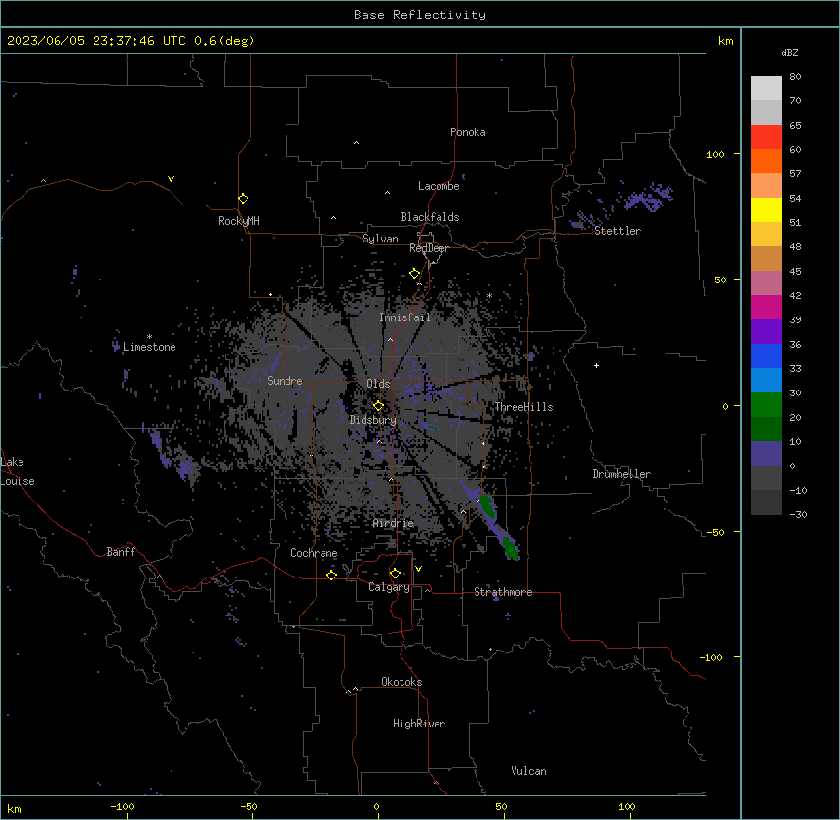Click the yellow V marker east of Calgary
The height and width of the screenshot is (820, 840).
[418, 569]
